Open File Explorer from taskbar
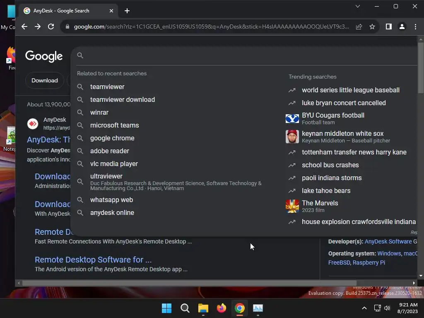Viewport: 424px width, 318px height. click(x=203, y=308)
